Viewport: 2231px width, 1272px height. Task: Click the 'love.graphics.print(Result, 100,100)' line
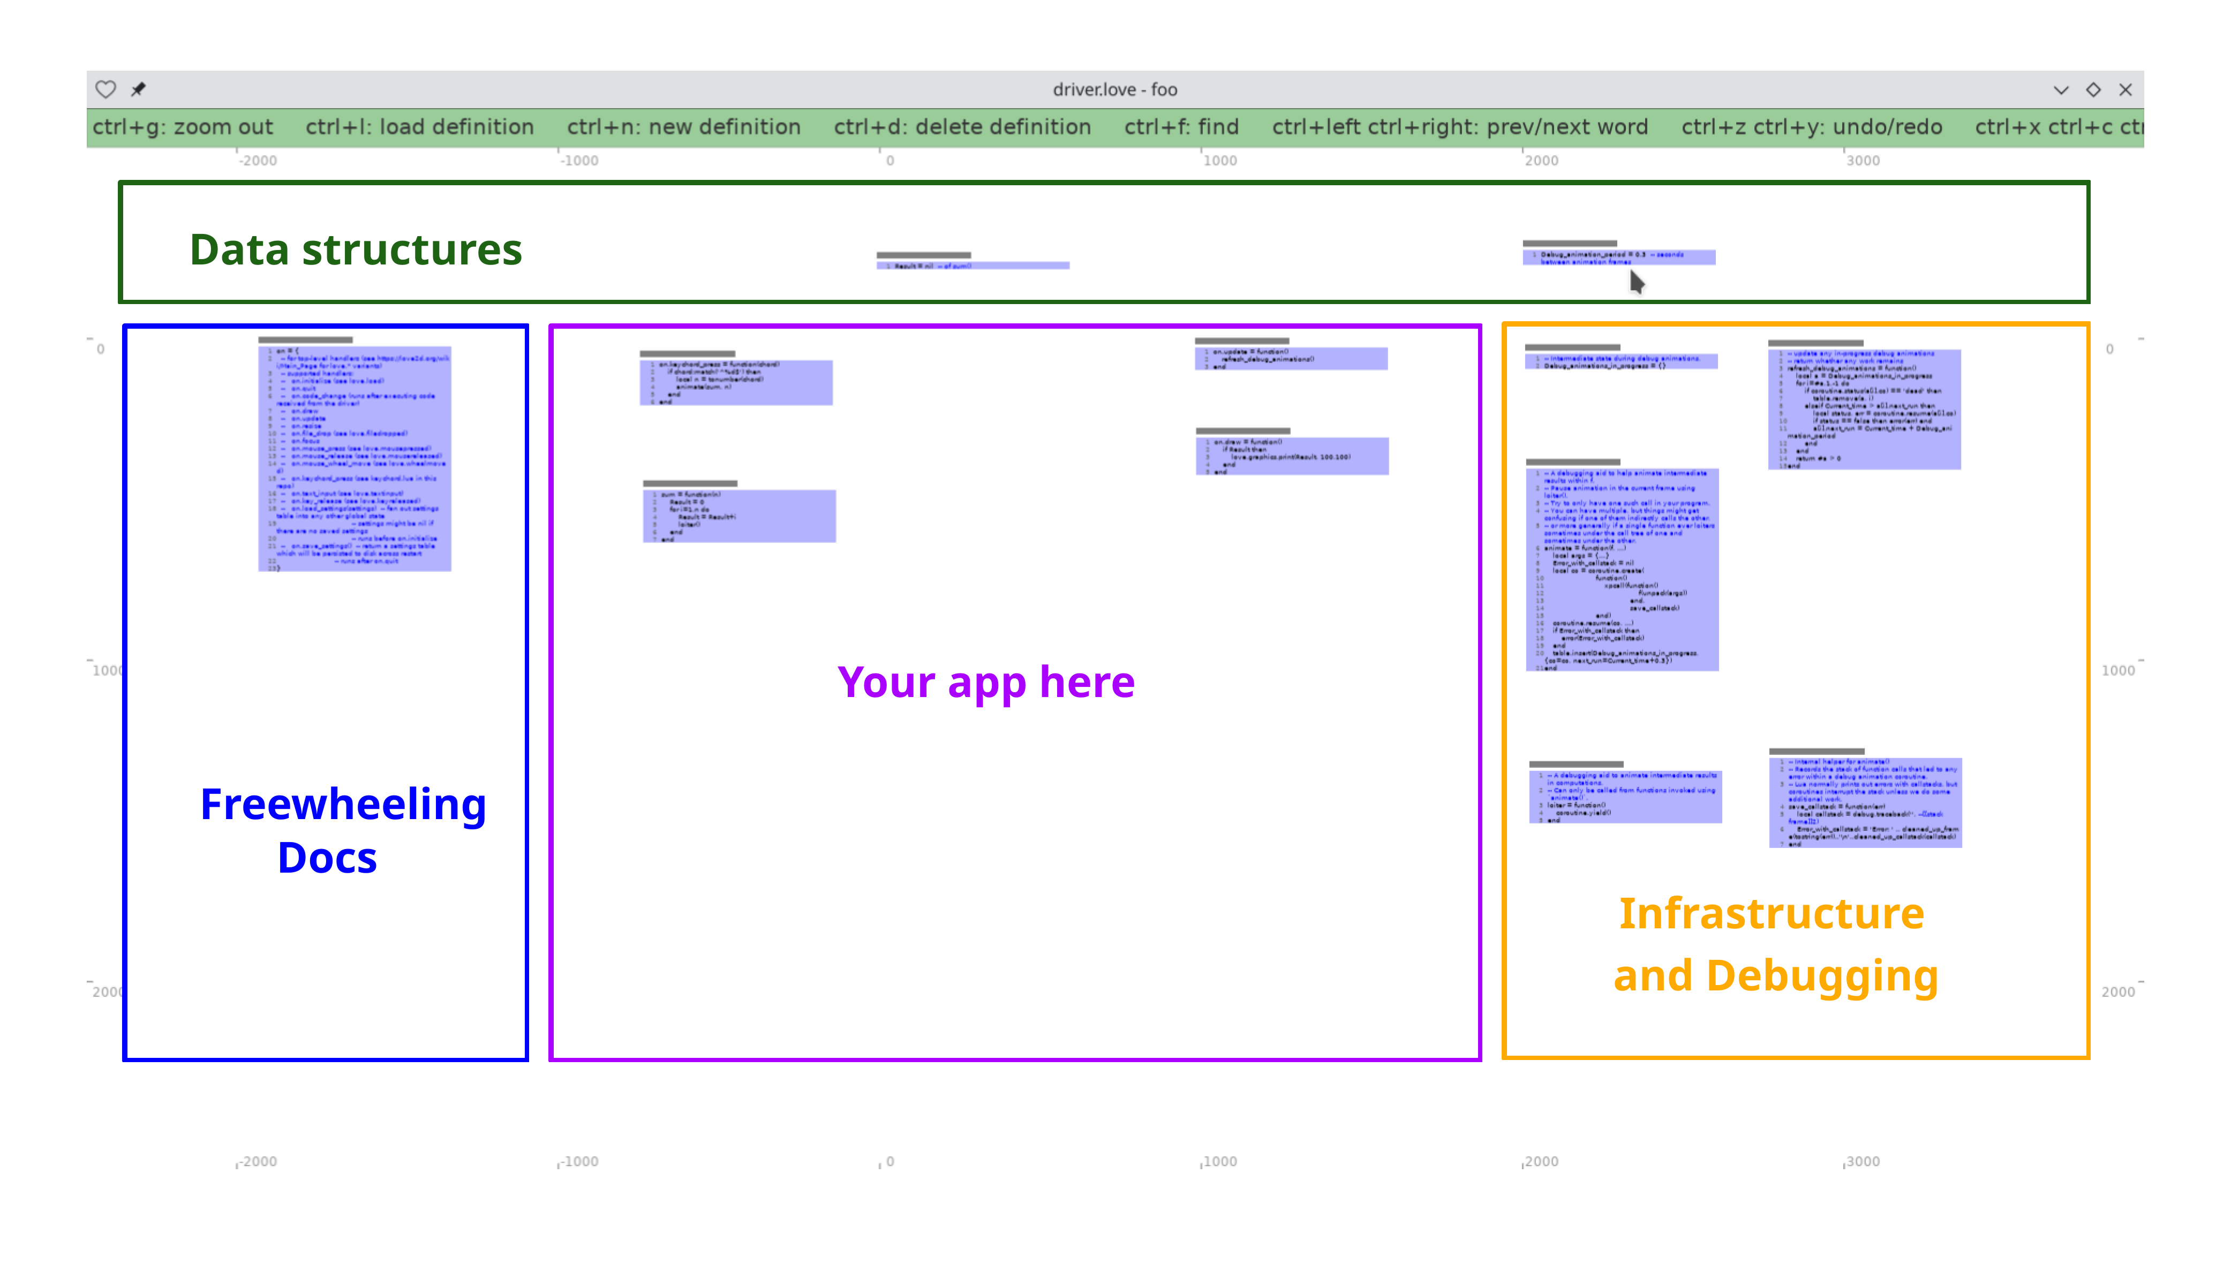(1292, 457)
